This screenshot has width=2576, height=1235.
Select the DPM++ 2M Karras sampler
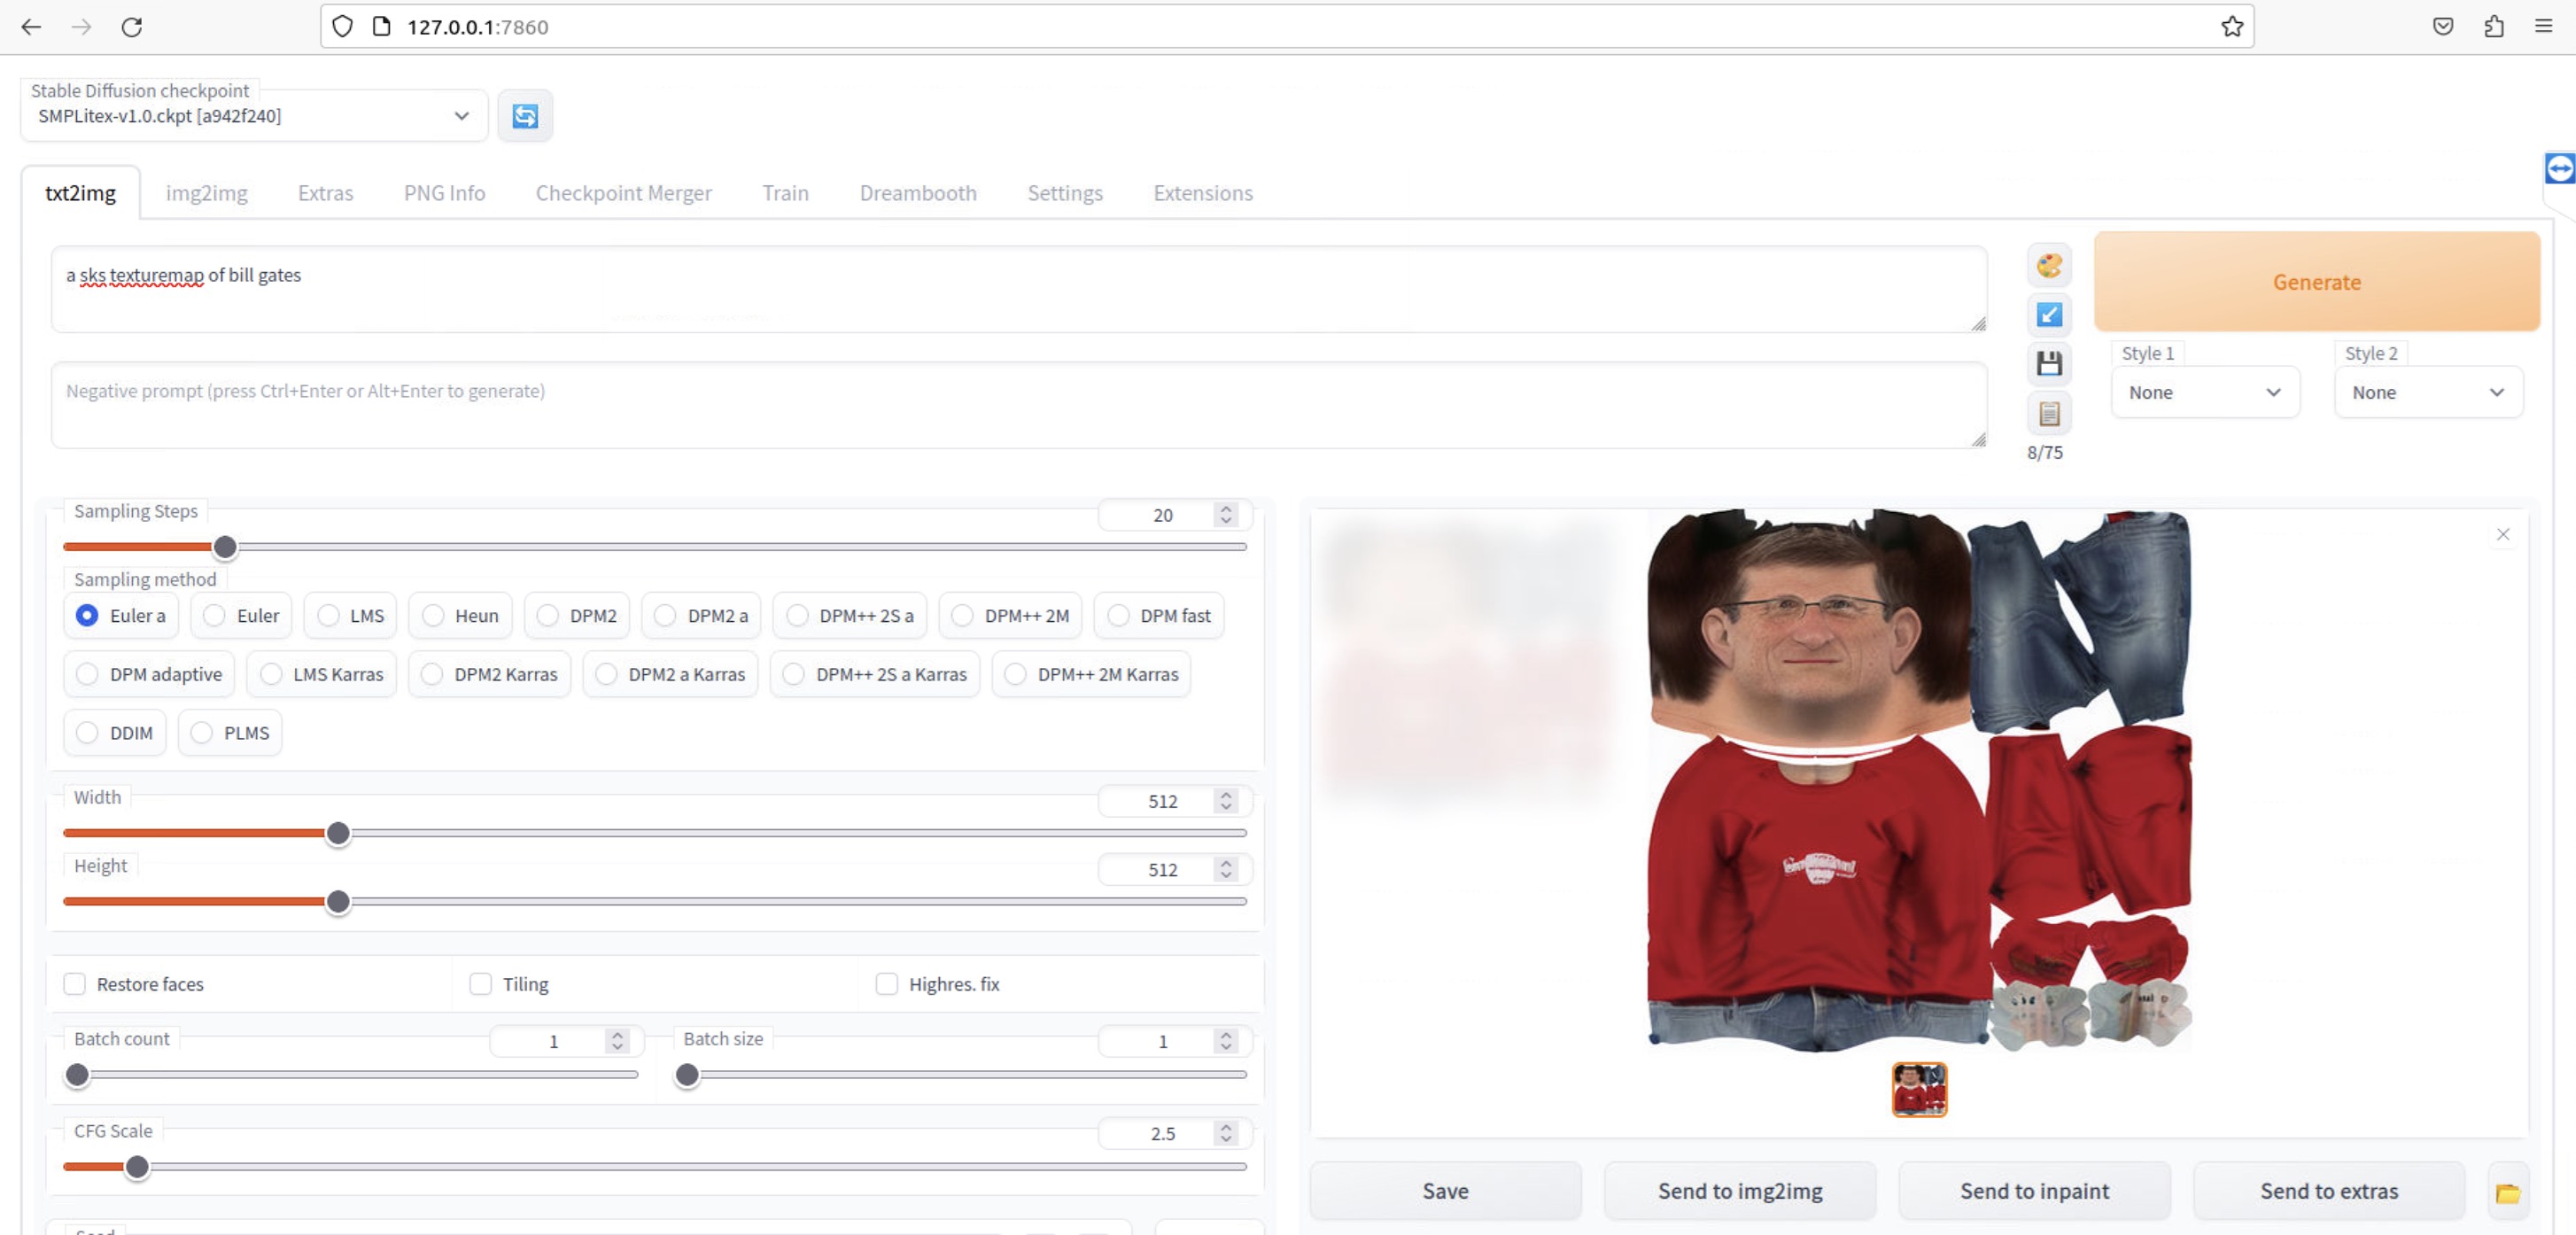click(1015, 674)
